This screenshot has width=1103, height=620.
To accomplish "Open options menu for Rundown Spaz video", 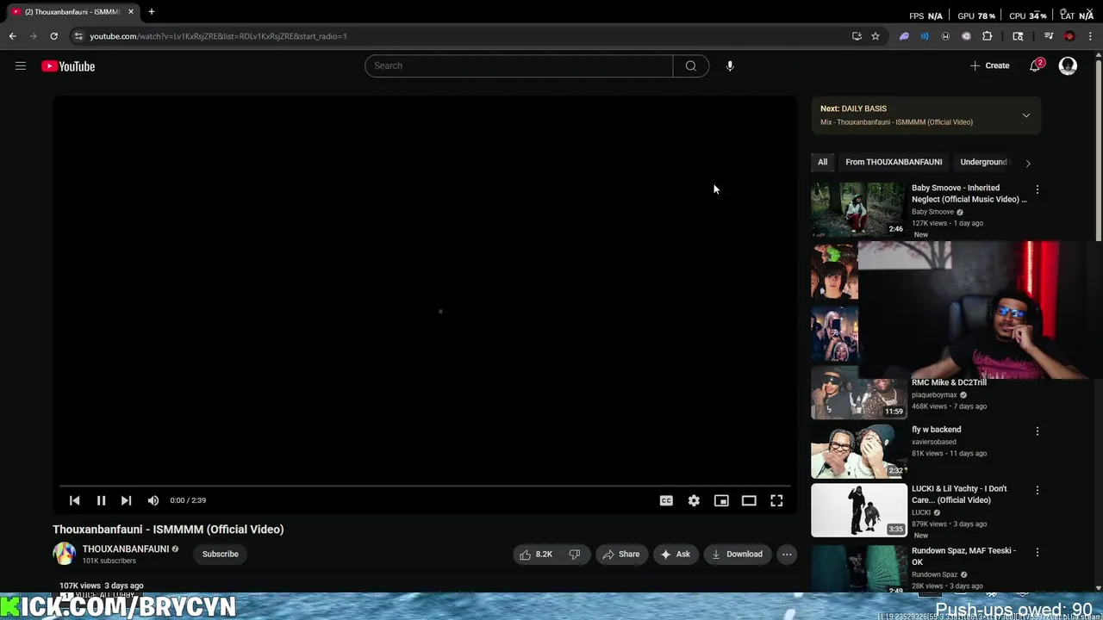I will (x=1037, y=552).
